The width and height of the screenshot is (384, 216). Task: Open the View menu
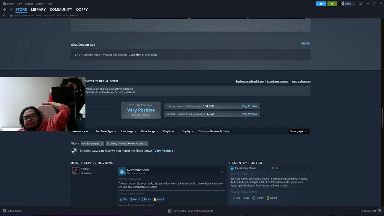[19, 4]
